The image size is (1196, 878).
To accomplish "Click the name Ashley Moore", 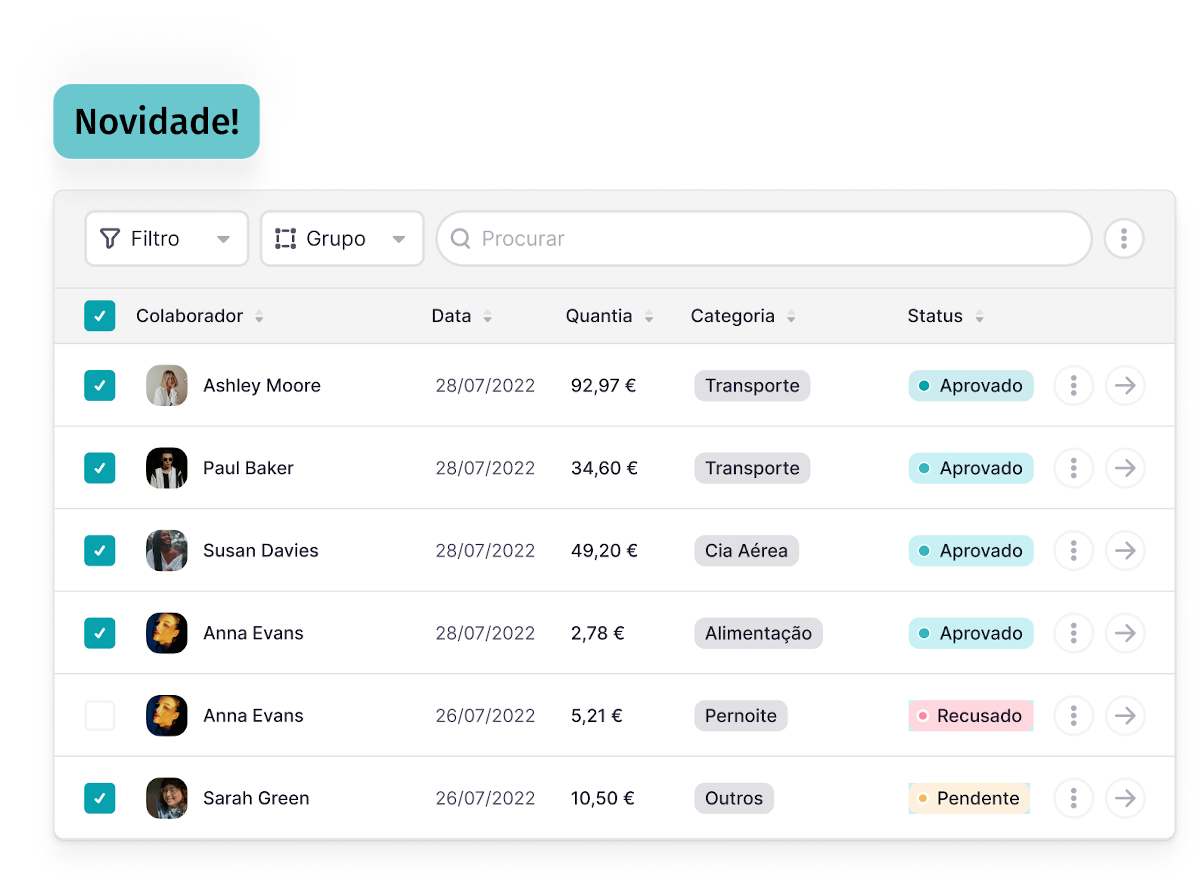I will 262,385.
